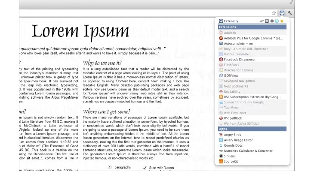This screenshot has width=314, height=181.
Task: Enable Wolfram|Alpha (Official) extension
Action: pos(252,124)
